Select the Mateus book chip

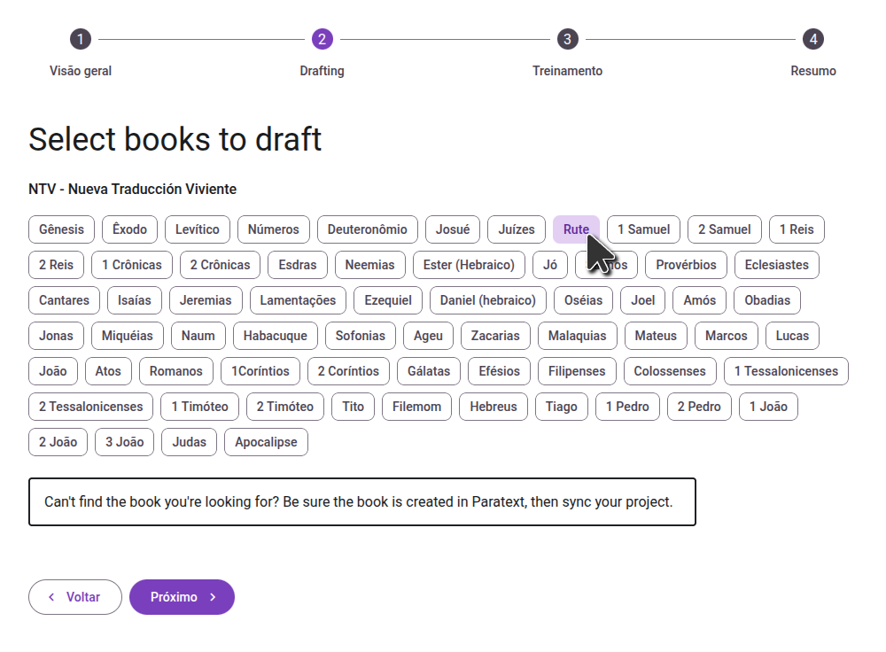[x=656, y=336]
